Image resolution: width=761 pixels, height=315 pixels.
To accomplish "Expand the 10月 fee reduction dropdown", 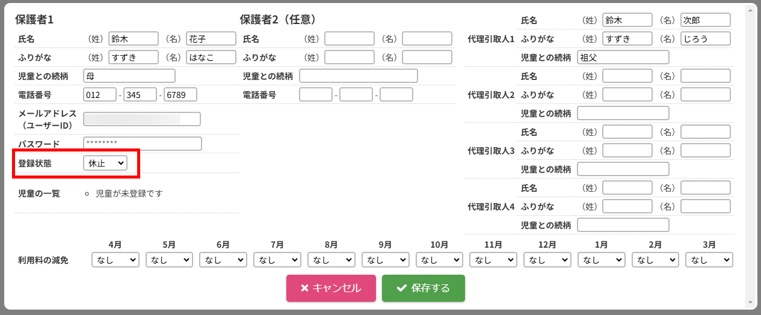I will coord(439,260).
